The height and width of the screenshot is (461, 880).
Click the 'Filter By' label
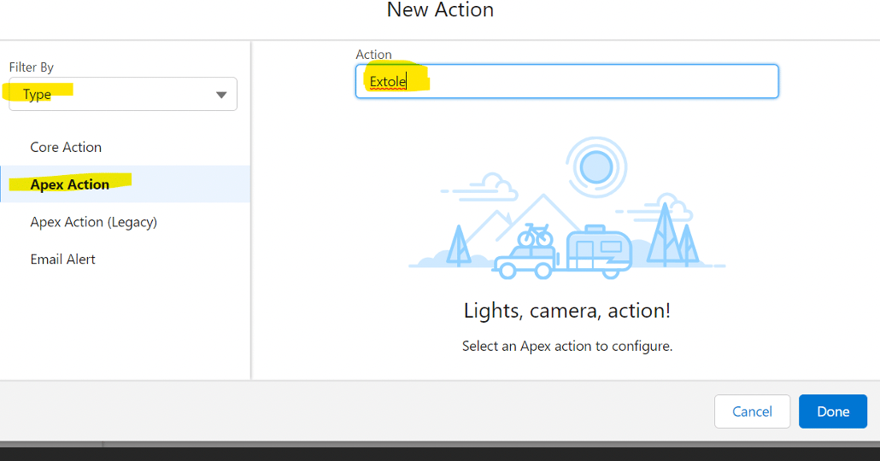[x=32, y=67]
